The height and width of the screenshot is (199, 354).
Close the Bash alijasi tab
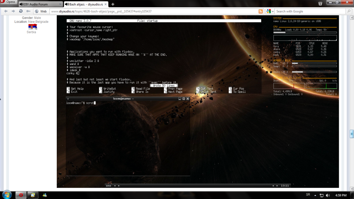pyautogui.click(x=106, y=4)
